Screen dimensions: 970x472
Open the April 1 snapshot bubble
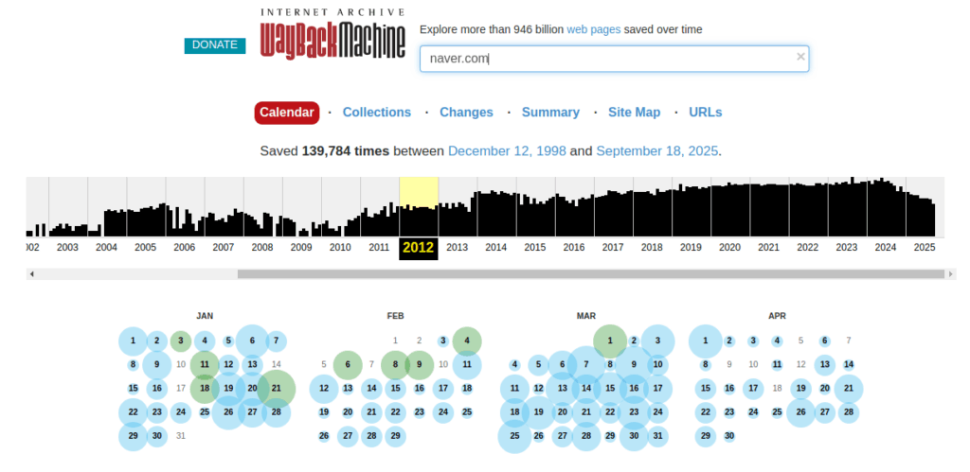pyautogui.click(x=705, y=341)
